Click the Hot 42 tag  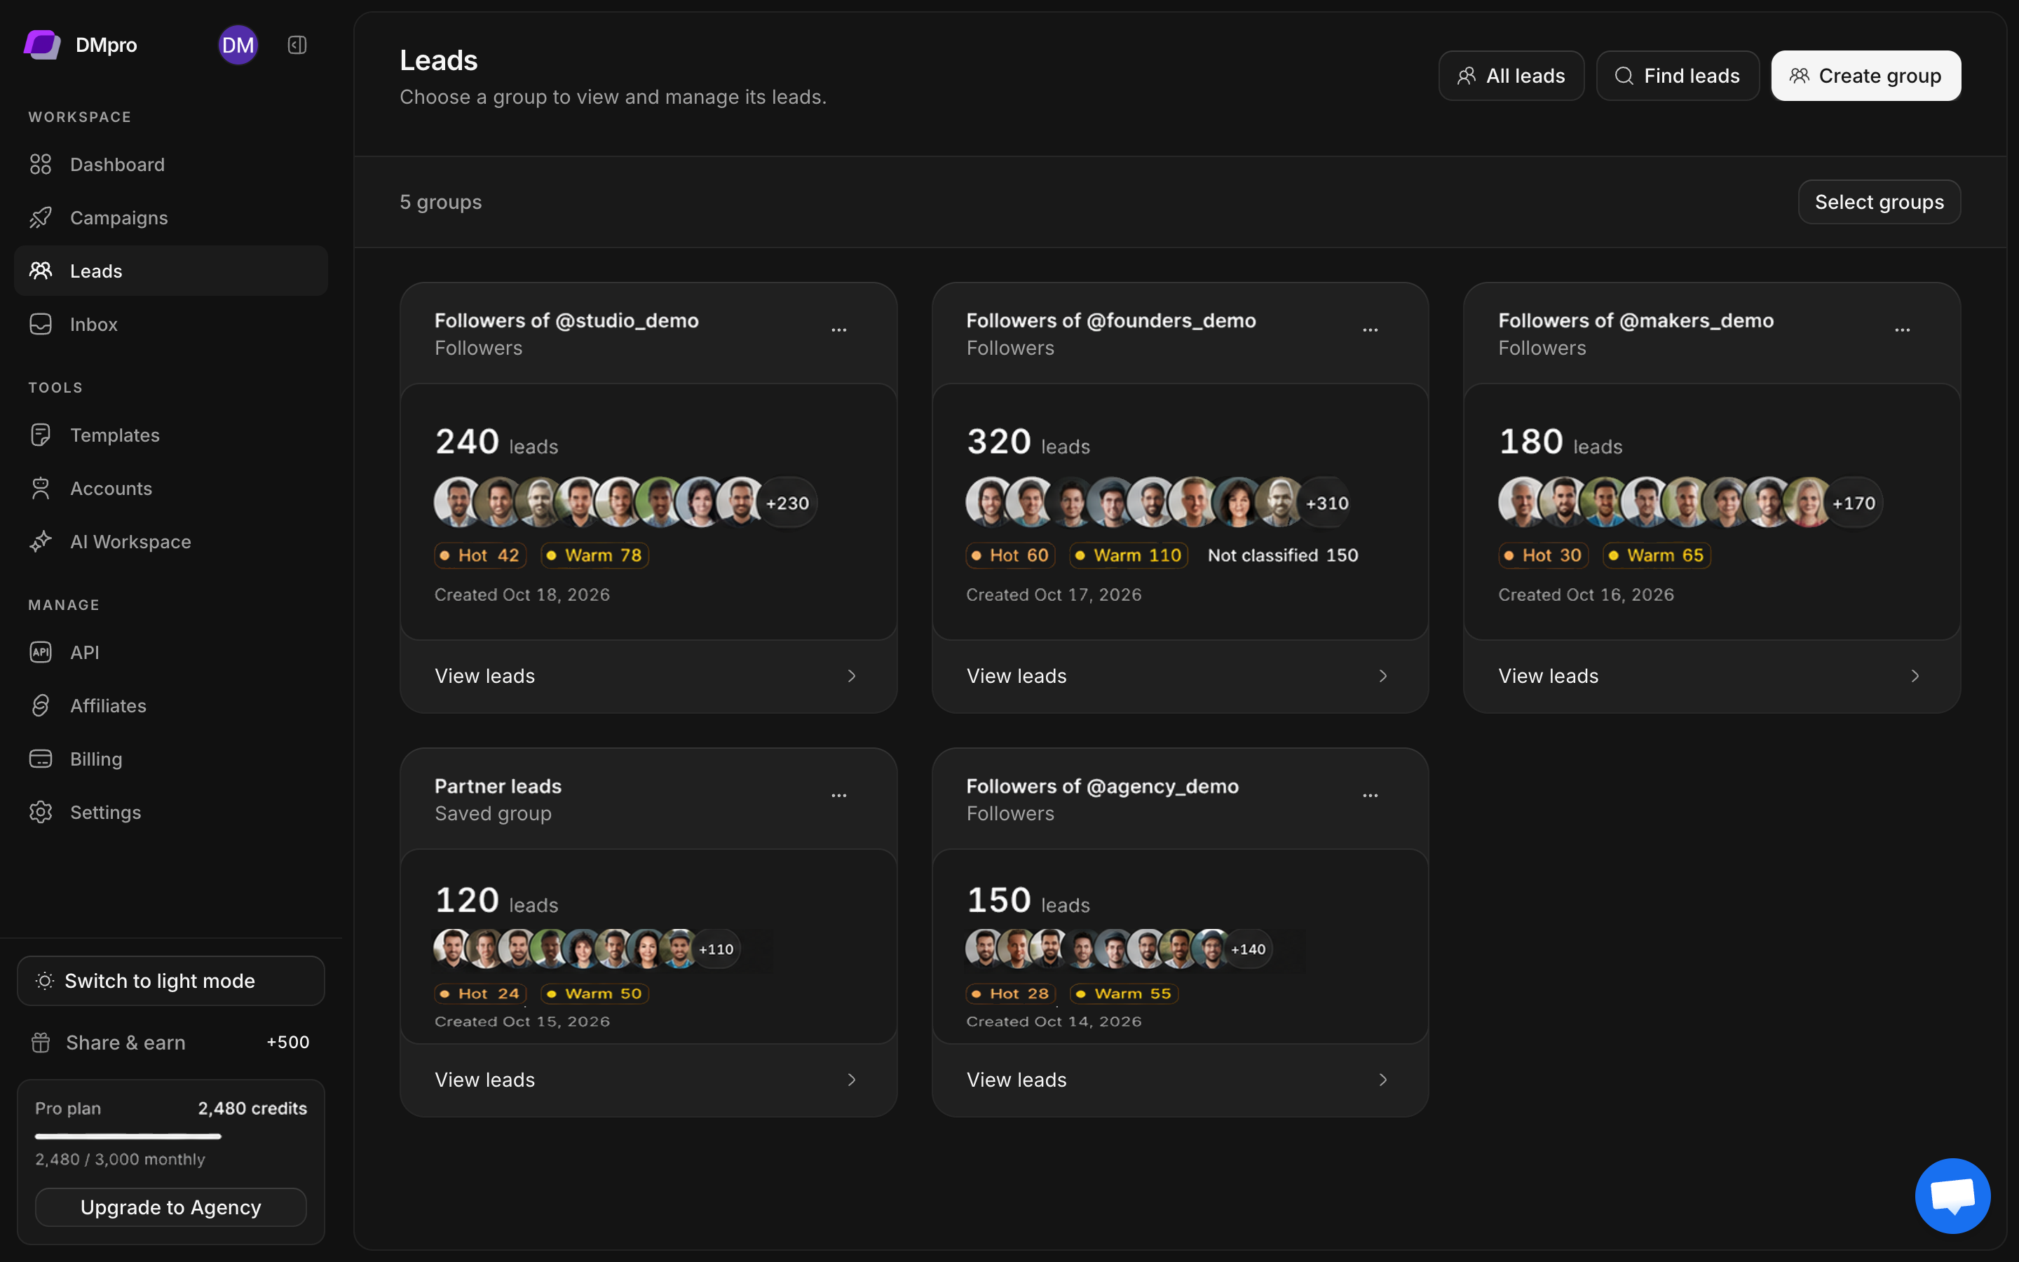[480, 555]
